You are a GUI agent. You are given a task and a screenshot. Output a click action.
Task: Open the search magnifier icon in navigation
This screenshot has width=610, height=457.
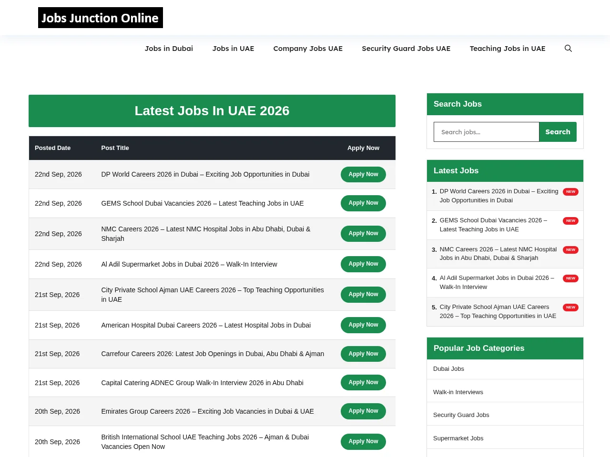coord(568,49)
